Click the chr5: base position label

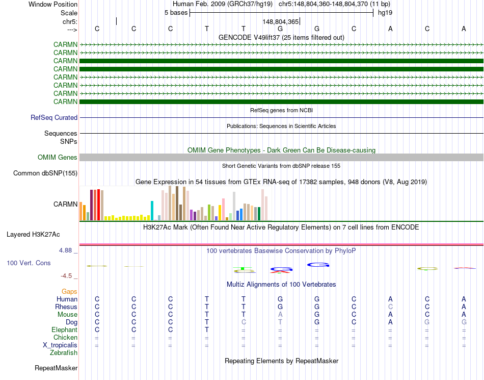pos(70,21)
